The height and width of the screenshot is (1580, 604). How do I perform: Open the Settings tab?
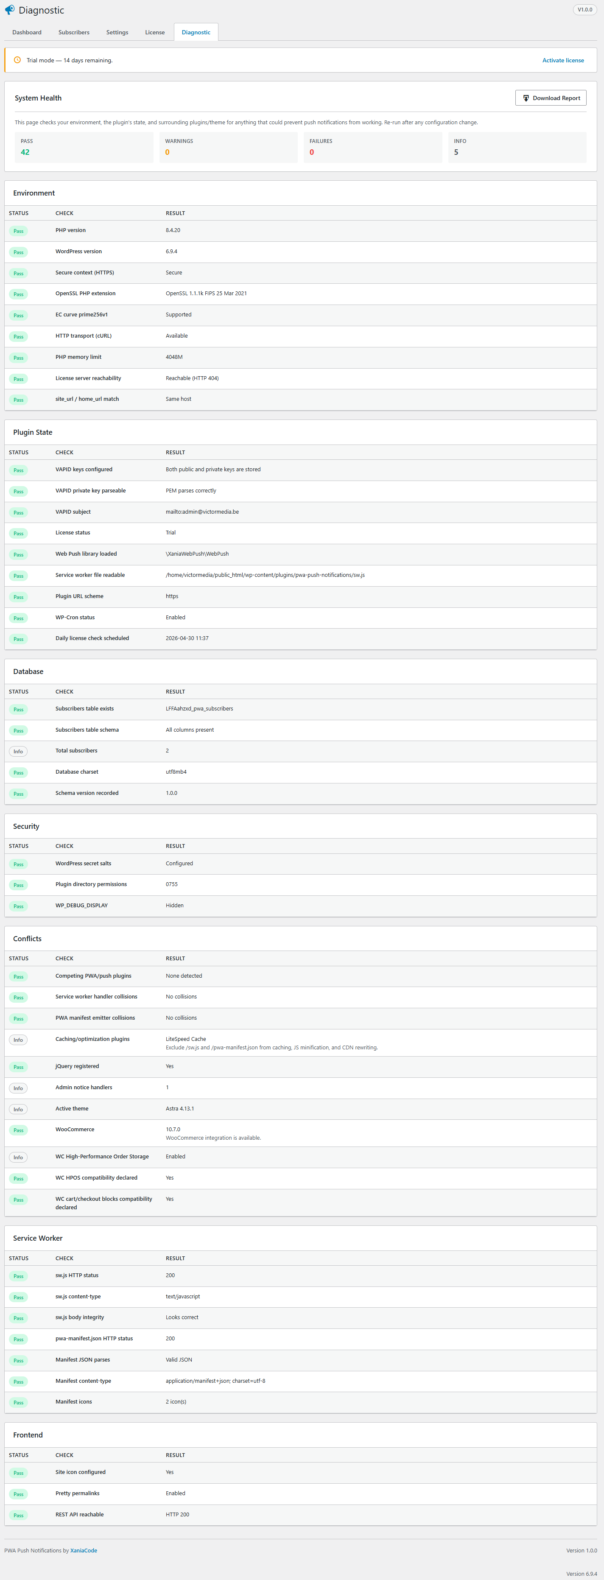point(117,33)
